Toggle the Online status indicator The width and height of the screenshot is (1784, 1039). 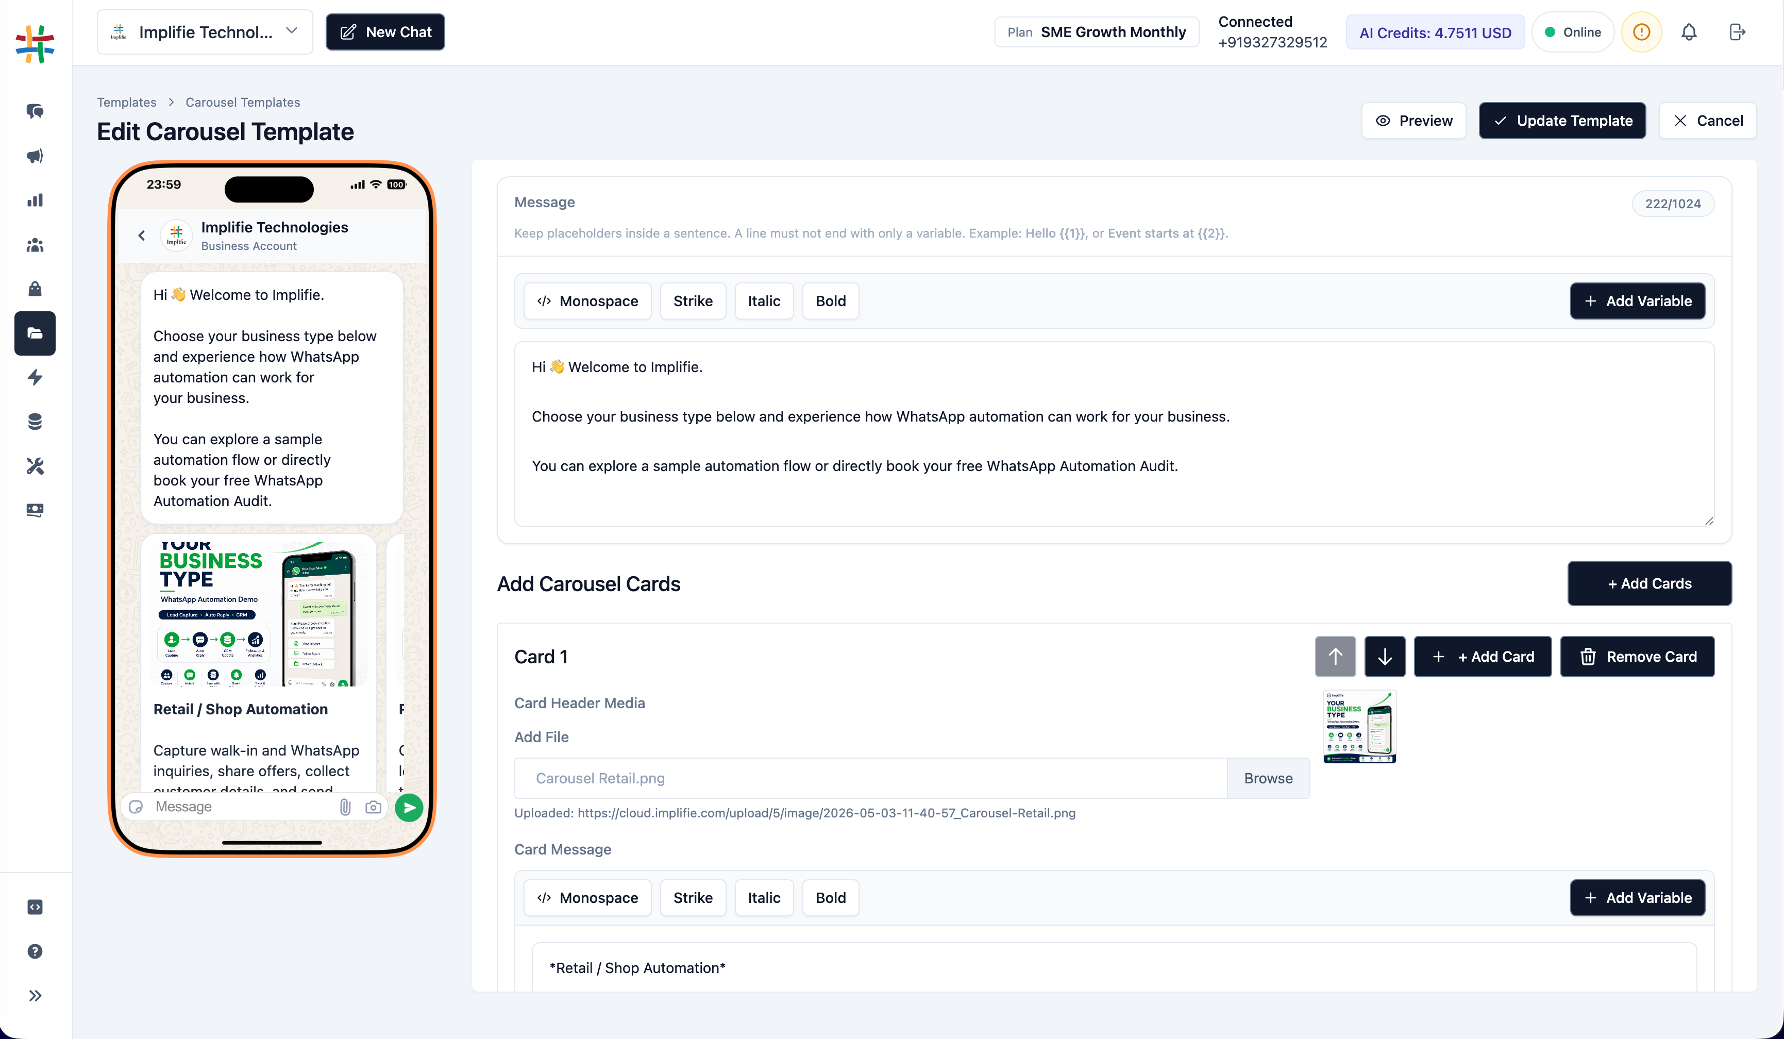[1572, 32]
